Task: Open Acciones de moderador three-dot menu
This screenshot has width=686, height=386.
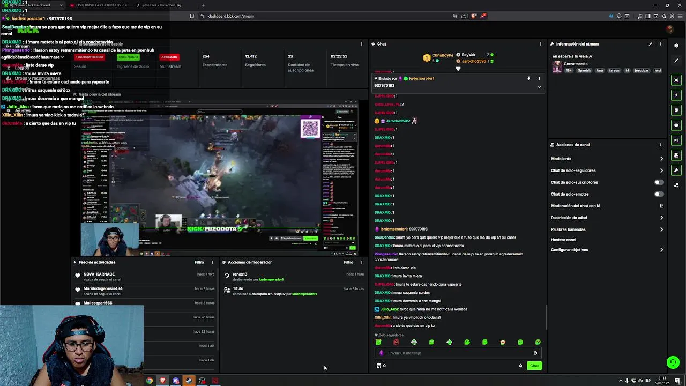Action: [361, 262]
